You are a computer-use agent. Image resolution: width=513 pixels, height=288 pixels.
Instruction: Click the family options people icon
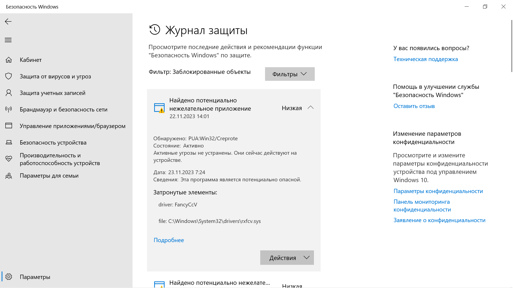click(9, 176)
